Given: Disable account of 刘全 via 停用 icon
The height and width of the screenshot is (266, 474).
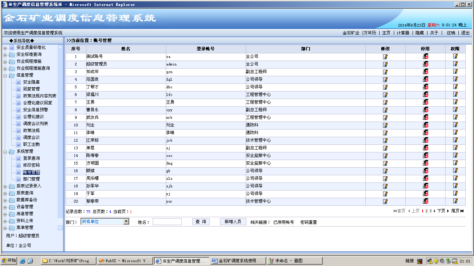Looking at the screenshot, I should [425, 125].
